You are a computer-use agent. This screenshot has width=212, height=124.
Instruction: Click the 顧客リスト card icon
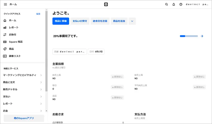[5, 56]
